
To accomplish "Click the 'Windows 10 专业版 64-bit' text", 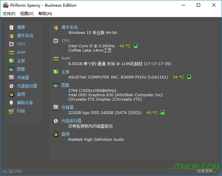I will coord(93,32).
